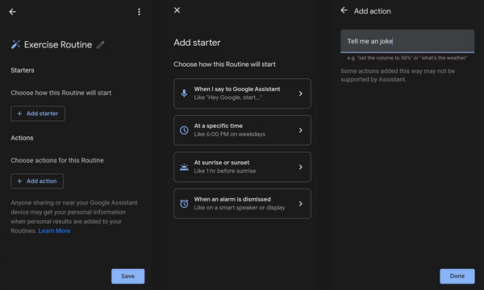Save the Exercise Routine
Image resolution: width=484 pixels, height=290 pixels.
point(127,276)
